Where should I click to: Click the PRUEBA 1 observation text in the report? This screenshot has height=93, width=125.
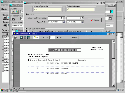coord(64,68)
